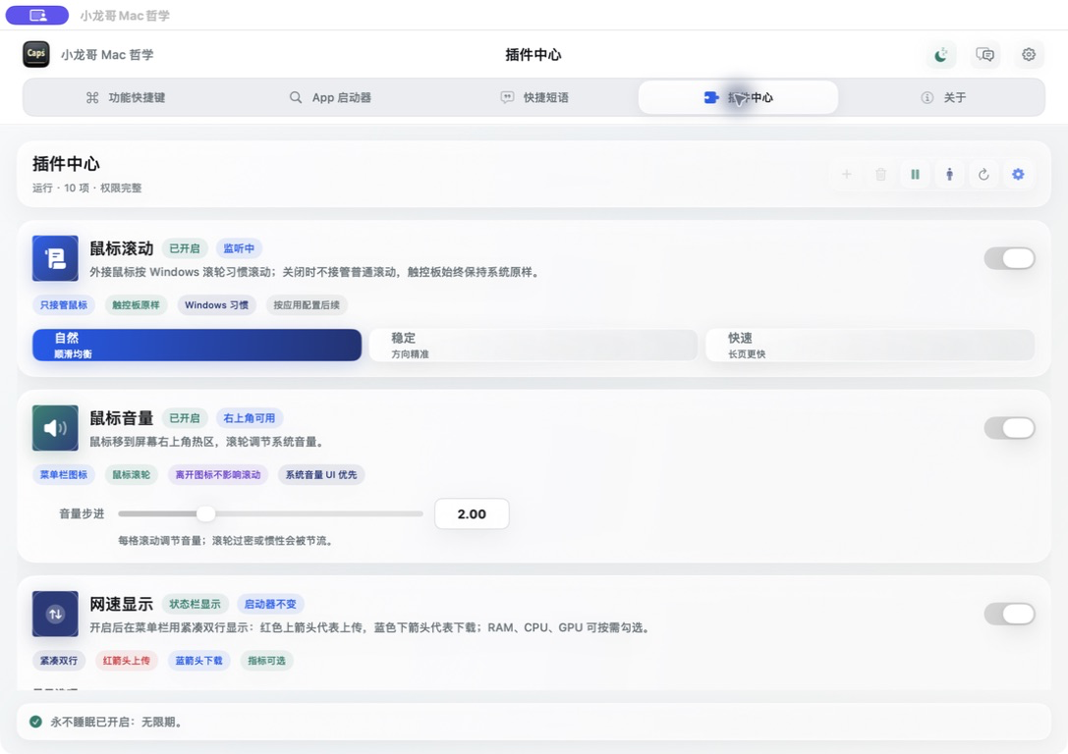Click the 离开图标不影响滚动 tag
1068x754 pixels.
tap(218, 474)
